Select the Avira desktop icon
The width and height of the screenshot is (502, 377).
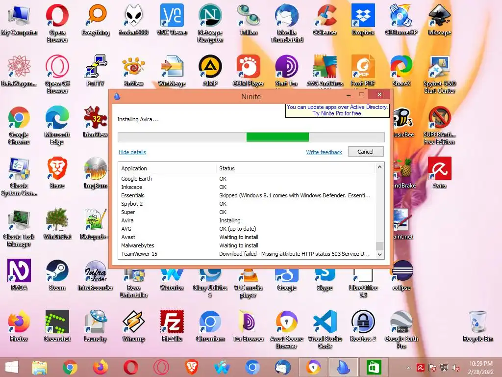439,172
